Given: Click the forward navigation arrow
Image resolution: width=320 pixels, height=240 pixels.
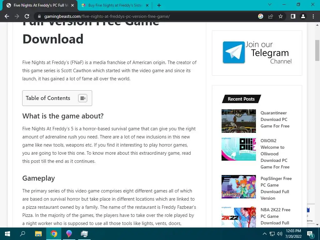Looking at the screenshot, I should coord(17,16).
